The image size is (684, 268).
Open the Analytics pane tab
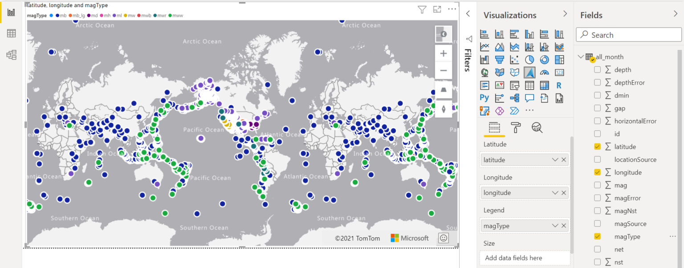click(537, 128)
